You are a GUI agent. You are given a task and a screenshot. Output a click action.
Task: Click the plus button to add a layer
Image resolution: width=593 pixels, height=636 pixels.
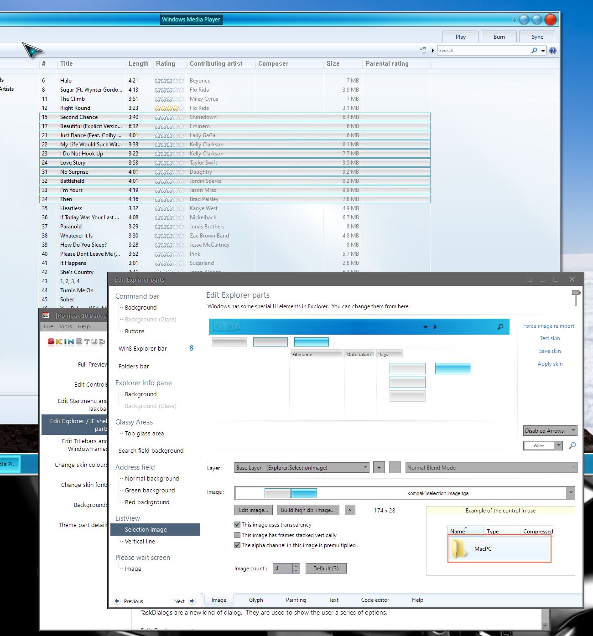(x=379, y=467)
